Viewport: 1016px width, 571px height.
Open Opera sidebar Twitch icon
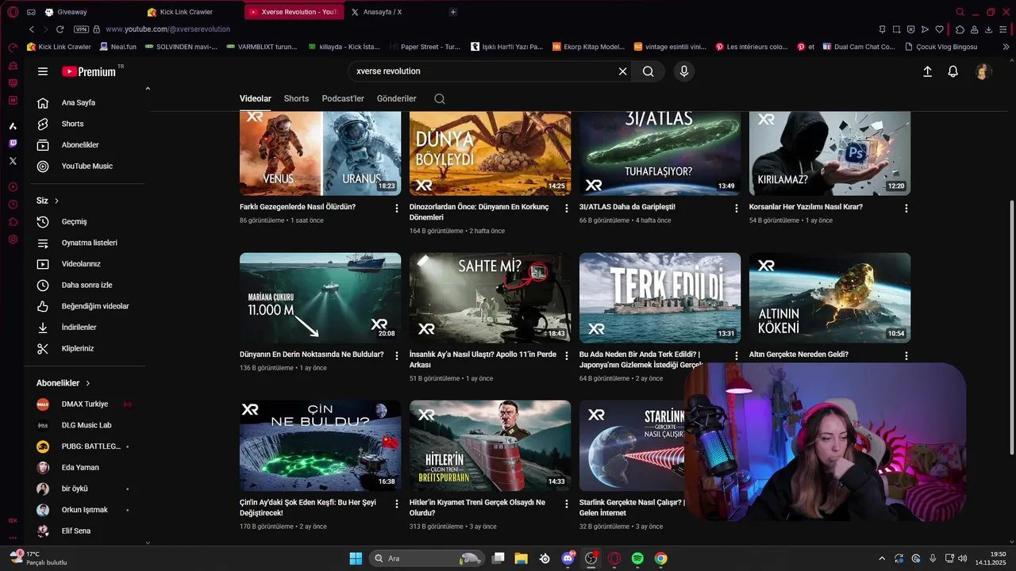(x=13, y=144)
